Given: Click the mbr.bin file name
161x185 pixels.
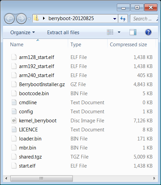Looking at the screenshot, I should pyautogui.click(x=27, y=148).
